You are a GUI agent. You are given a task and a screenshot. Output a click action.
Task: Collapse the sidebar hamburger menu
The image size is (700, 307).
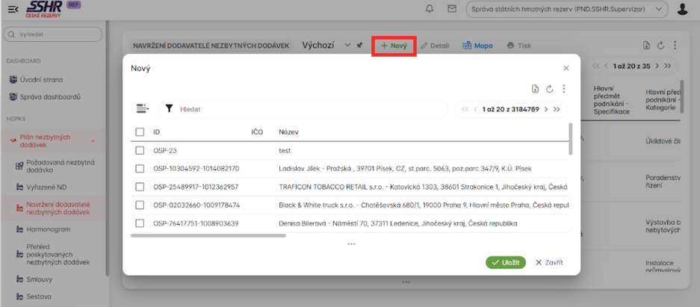[13, 9]
